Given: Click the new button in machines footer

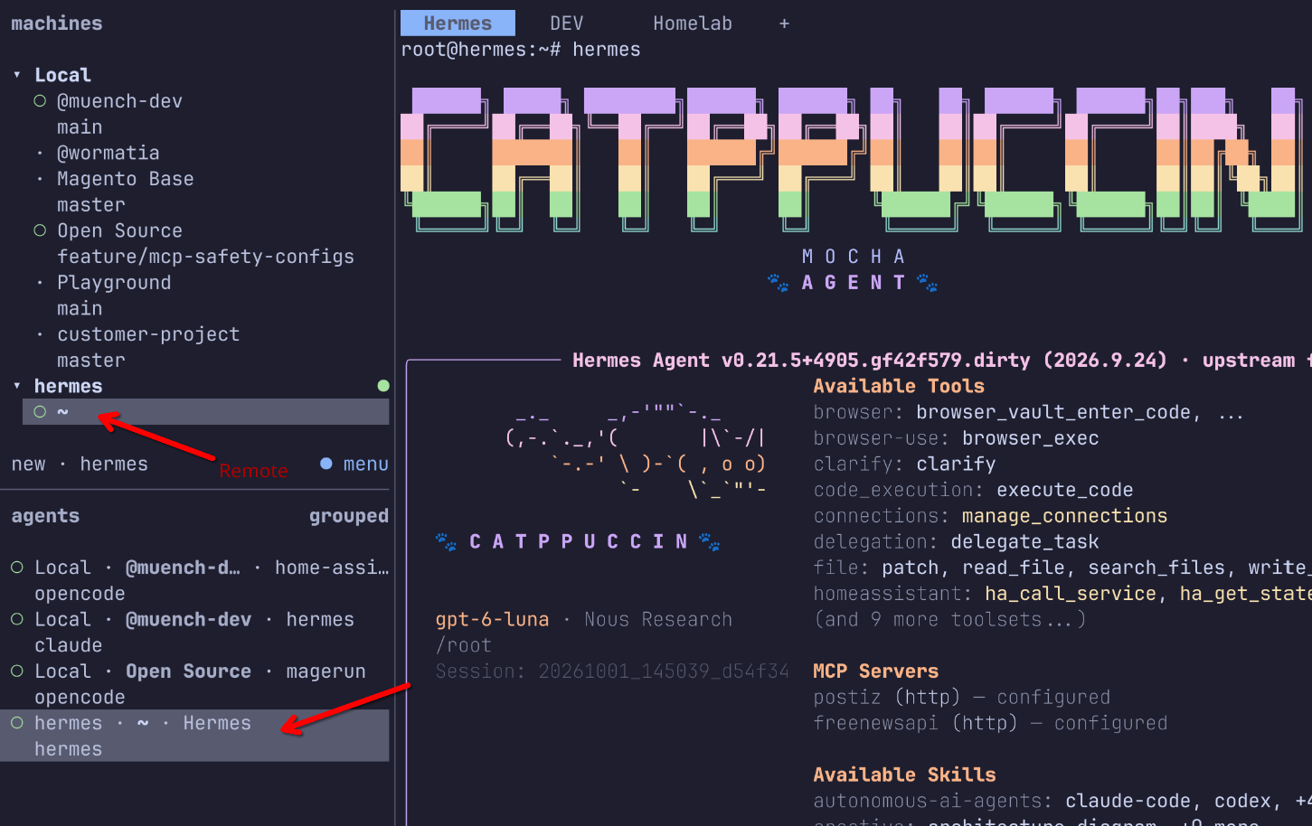Looking at the screenshot, I should coord(29,464).
